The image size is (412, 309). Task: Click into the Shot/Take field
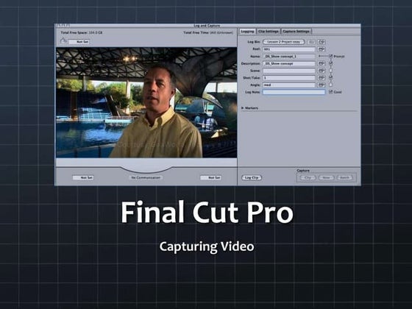tap(288, 78)
